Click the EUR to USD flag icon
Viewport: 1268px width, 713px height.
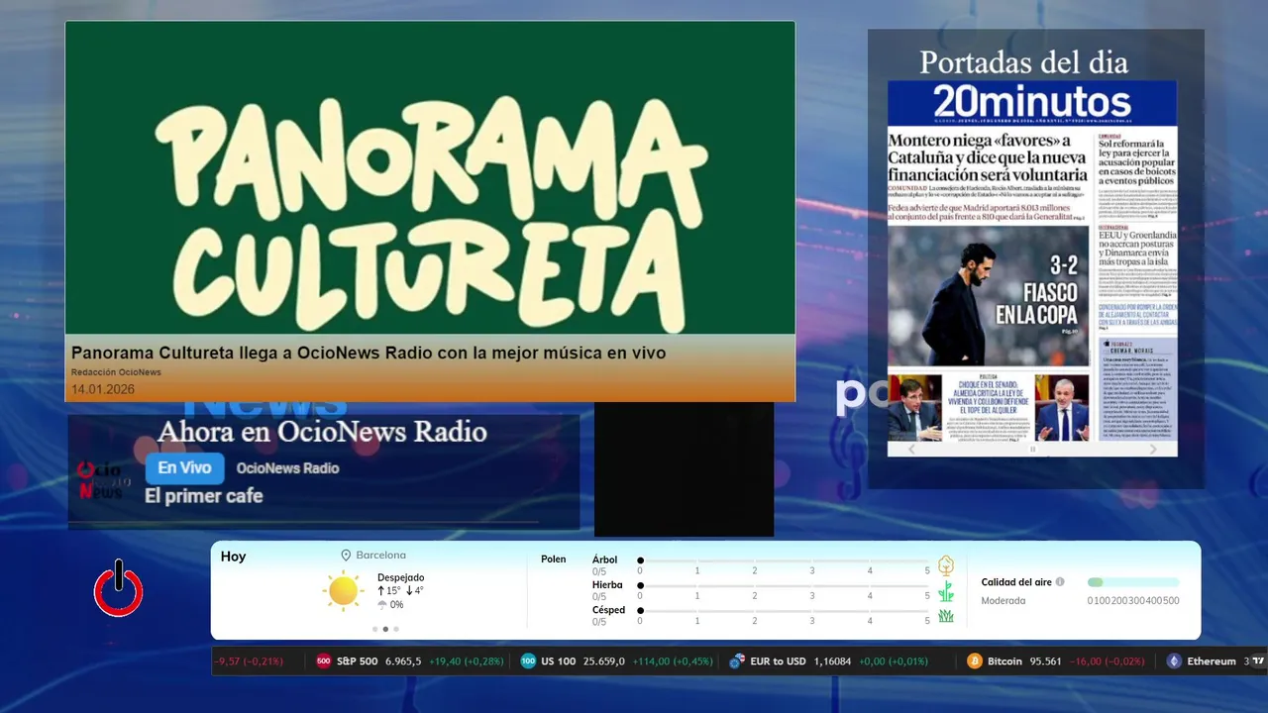[x=736, y=662]
